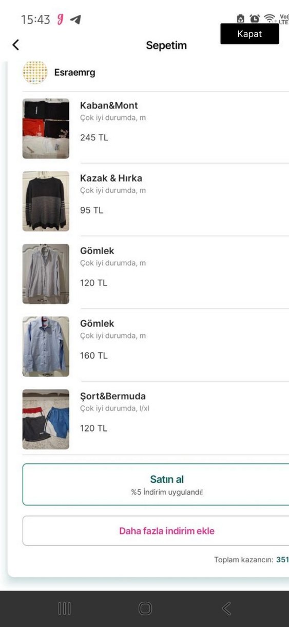Tap the Wi-Fi status icon

click(x=269, y=19)
